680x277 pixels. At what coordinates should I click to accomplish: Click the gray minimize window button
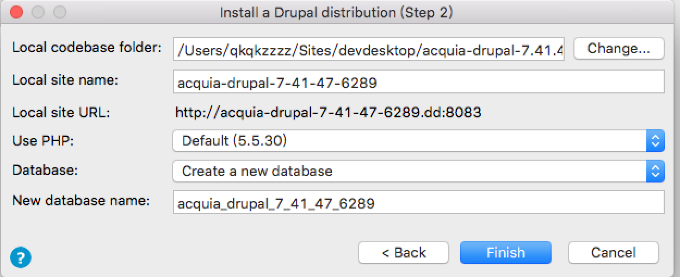[38, 12]
